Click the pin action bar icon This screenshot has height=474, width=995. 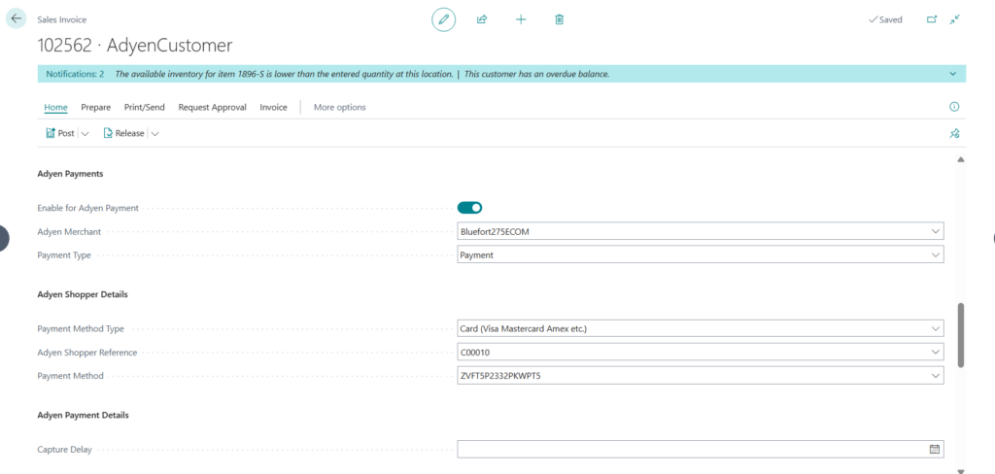954,134
